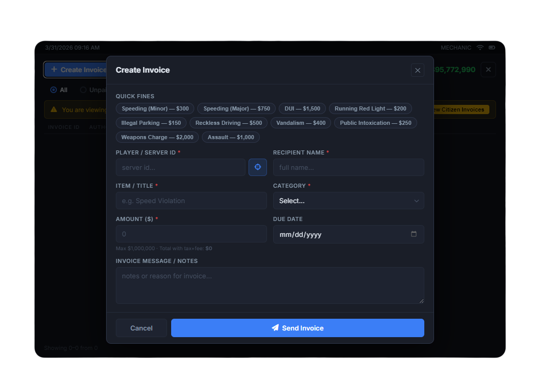Click the warning triangle icon in banner
The width and height of the screenshot is (535, 375).
pyautogui.click(x=54, y=109)
